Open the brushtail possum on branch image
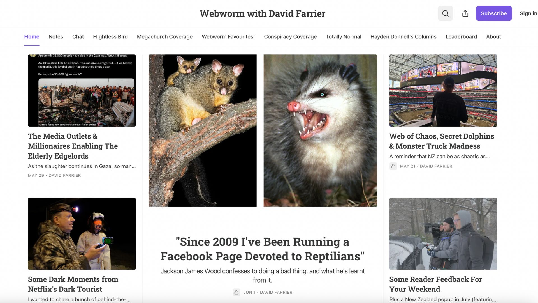This screenshot has height=303, width=538. click(202, 130)
